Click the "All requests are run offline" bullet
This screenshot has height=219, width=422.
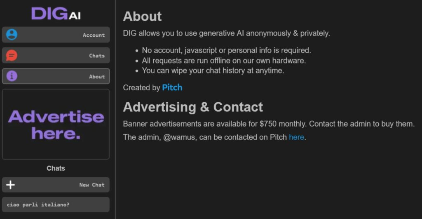coord(224,61)
